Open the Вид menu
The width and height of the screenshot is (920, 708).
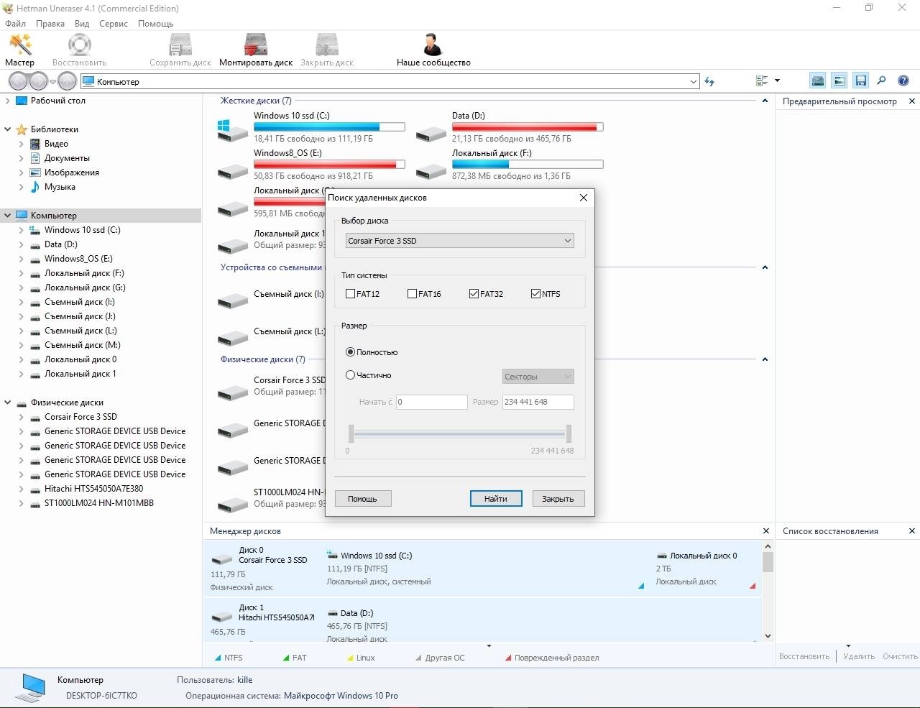click(82, 24)
